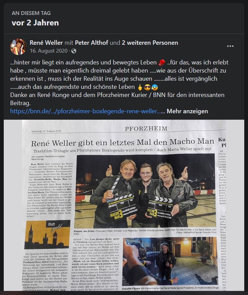
Task: Click the group photo with clapperboards
Action: click(x=145, y=191)
